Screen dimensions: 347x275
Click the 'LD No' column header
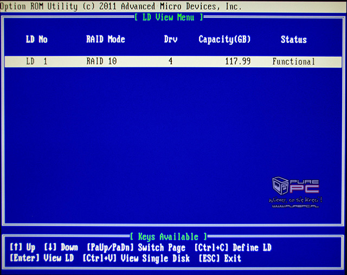37,40
